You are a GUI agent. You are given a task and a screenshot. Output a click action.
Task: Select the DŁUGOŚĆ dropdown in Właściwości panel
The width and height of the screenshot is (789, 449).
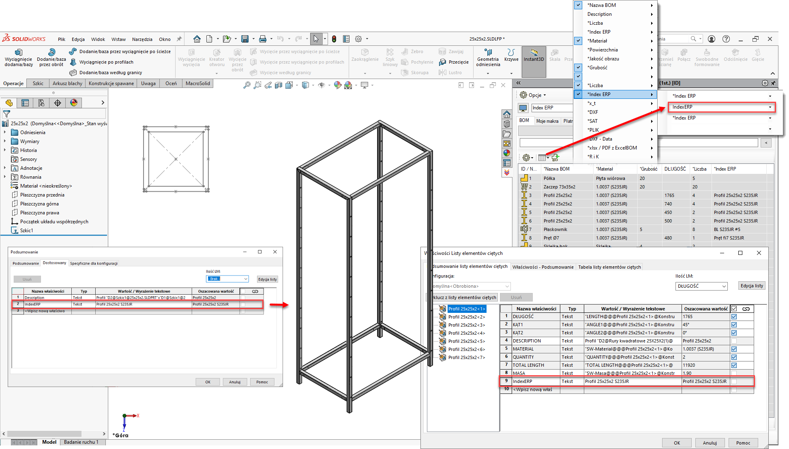click(x=699, y=285)
